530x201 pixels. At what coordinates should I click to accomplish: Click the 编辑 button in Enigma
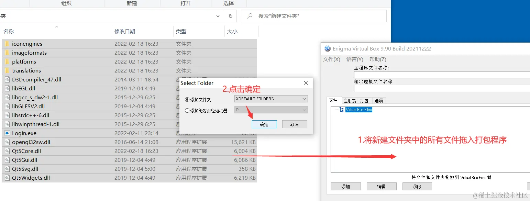click(382, 187)
